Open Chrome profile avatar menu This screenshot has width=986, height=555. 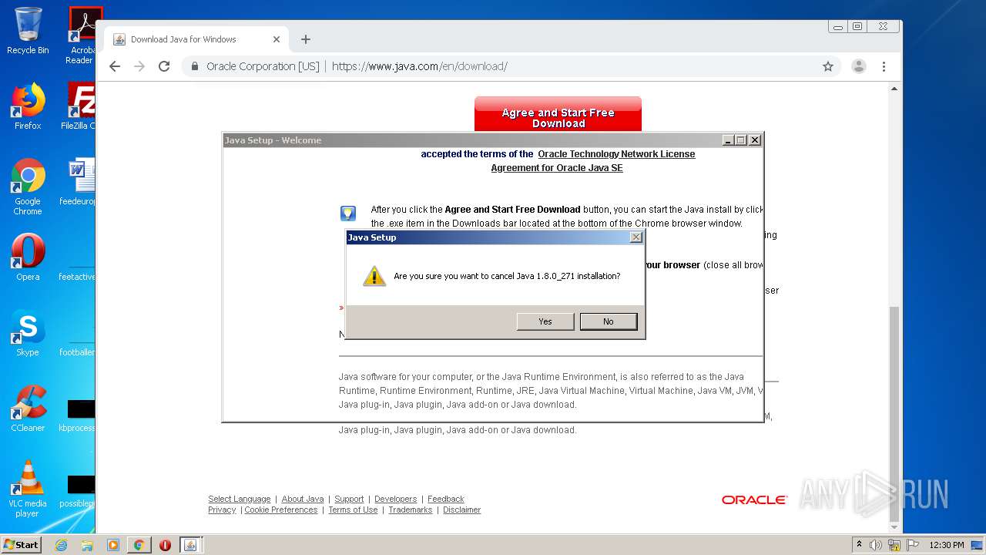pyautogui.click(x=859, y=66)
